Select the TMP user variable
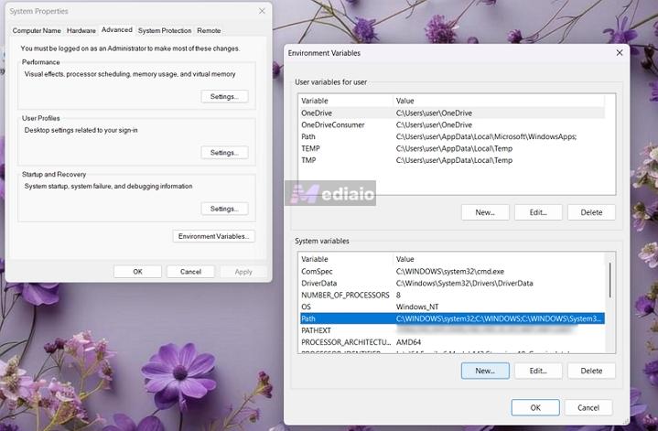The image size is (658, 431). tap(452, 160)
